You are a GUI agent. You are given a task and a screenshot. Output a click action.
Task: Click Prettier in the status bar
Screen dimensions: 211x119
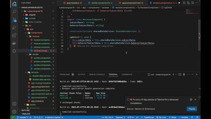point(184,117)
